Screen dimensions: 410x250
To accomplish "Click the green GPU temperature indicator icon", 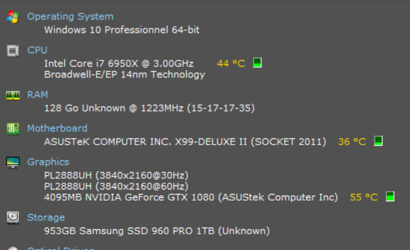I will point(390,197).
